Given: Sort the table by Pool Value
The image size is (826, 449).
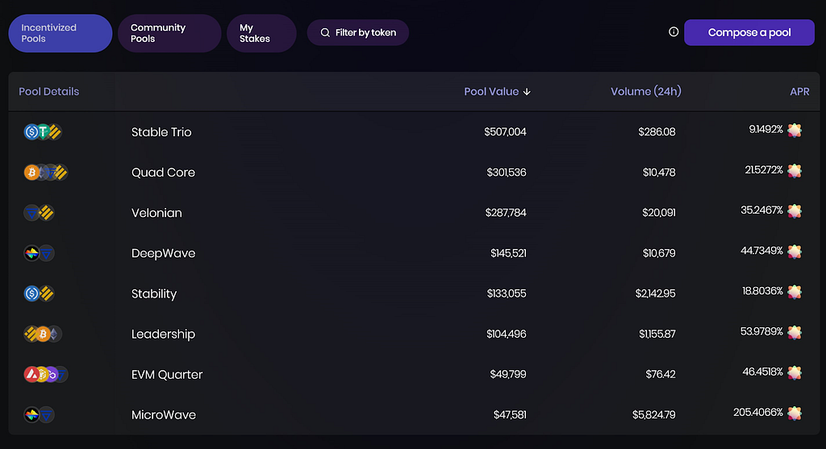Looking at the screenshot, I should pyautogui.click(x=497, y=92).
